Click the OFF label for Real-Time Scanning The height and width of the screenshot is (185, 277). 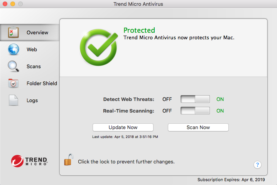(167, 111)
